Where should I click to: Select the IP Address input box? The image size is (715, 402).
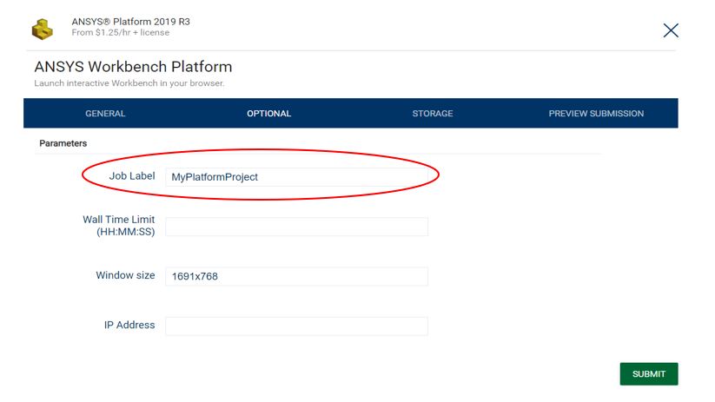pos(296,326)
